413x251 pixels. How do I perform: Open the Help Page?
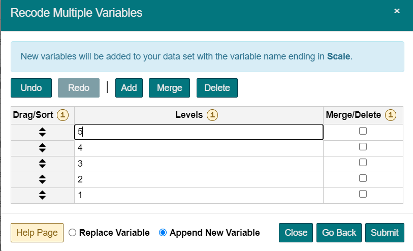tap(37, 233)
